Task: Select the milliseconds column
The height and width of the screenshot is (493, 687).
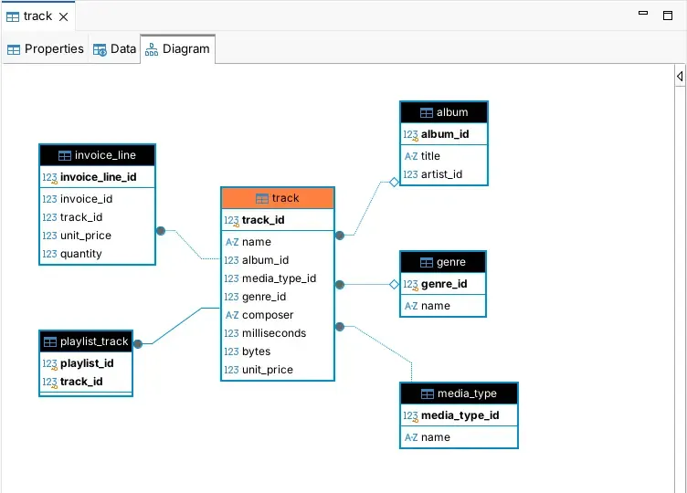Action: click(278, 333)
